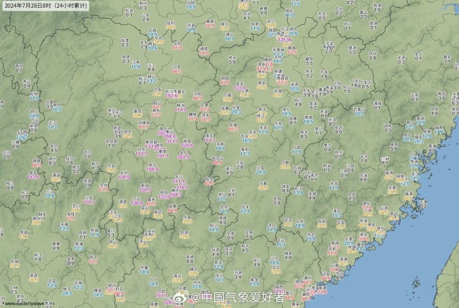459x308 pixels.
Task: Click the 来宾 36.5 rainfall reading
Action: [33, 277]
